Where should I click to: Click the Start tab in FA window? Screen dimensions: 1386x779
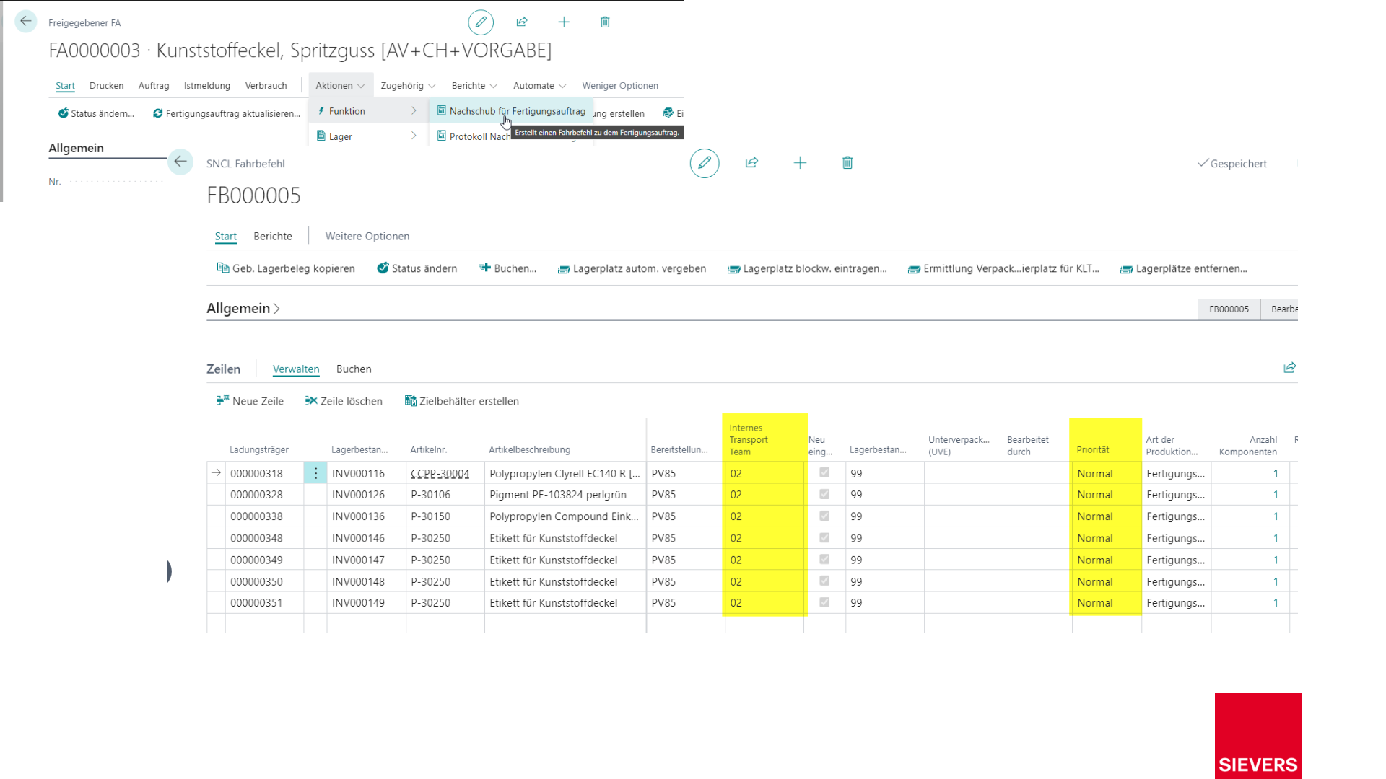tap(65, 85)
